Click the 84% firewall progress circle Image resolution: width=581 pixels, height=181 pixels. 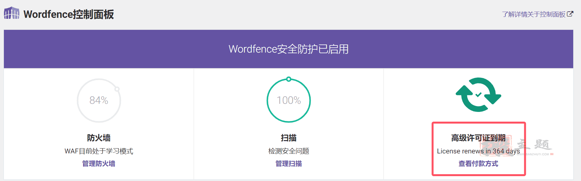click(99, 101)
